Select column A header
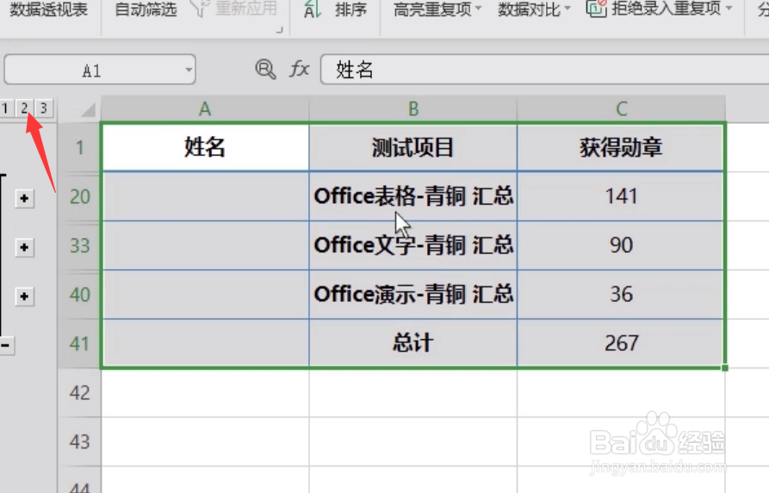 tap(205, 108)
